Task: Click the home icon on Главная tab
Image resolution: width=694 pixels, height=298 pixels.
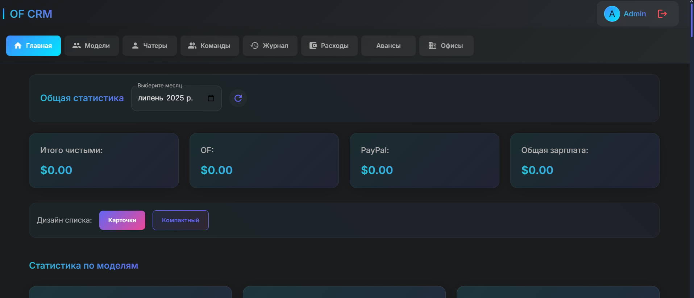Action: pyautogui.click(x=18, y=46)
